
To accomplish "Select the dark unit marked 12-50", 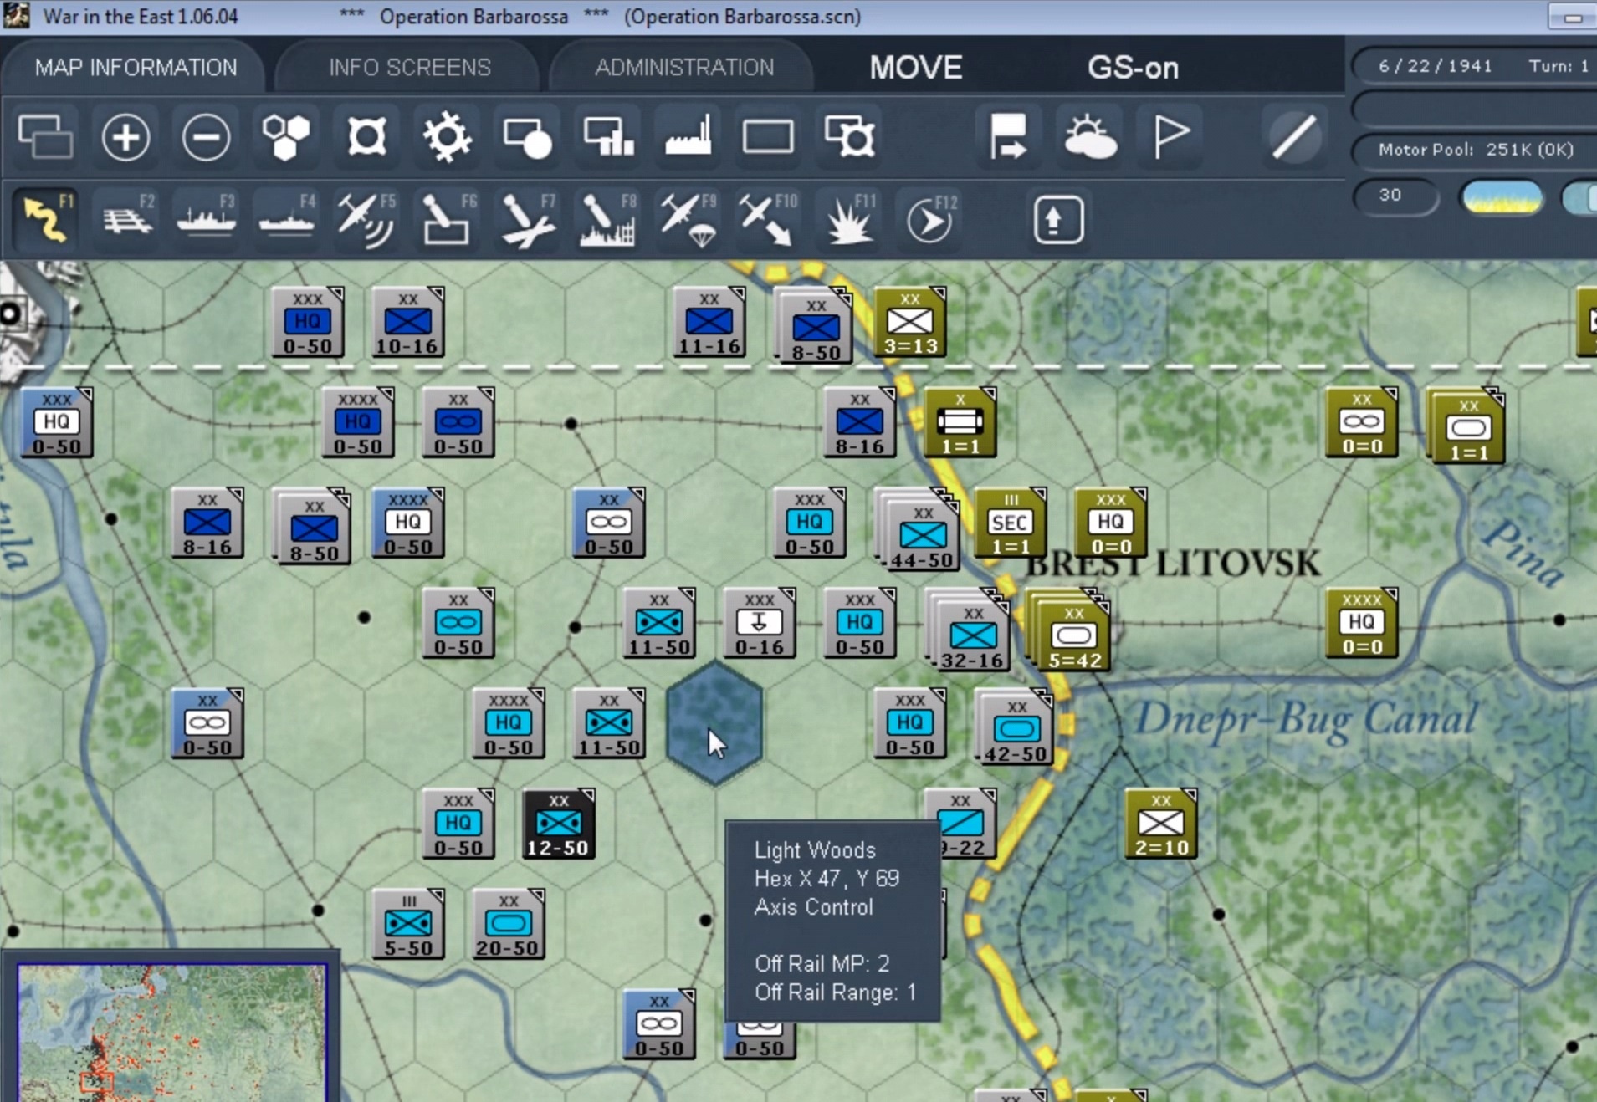I will (558, 824).
